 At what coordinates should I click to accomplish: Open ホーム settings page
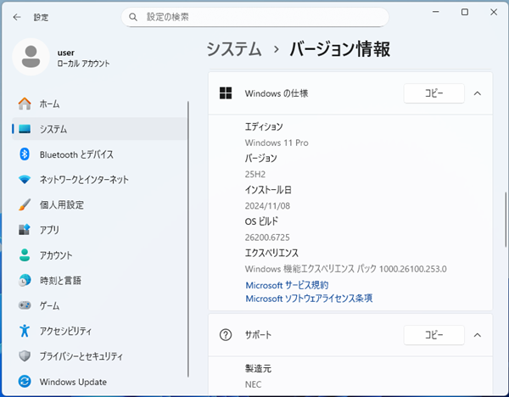pyautogui.click(x=99, y=103)
